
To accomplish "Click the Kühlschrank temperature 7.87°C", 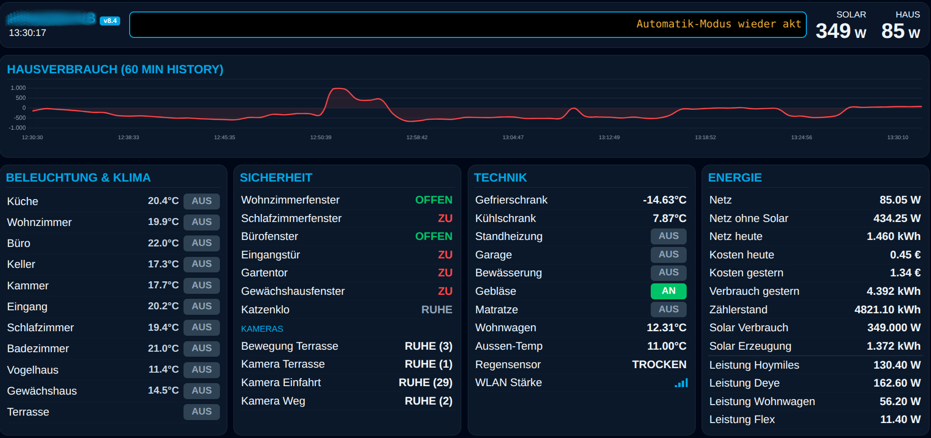I will point(670,219).
